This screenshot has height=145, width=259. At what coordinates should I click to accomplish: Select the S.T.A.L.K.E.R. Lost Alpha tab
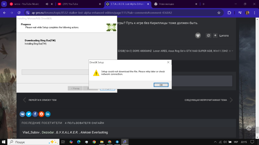tap(127, 4)
